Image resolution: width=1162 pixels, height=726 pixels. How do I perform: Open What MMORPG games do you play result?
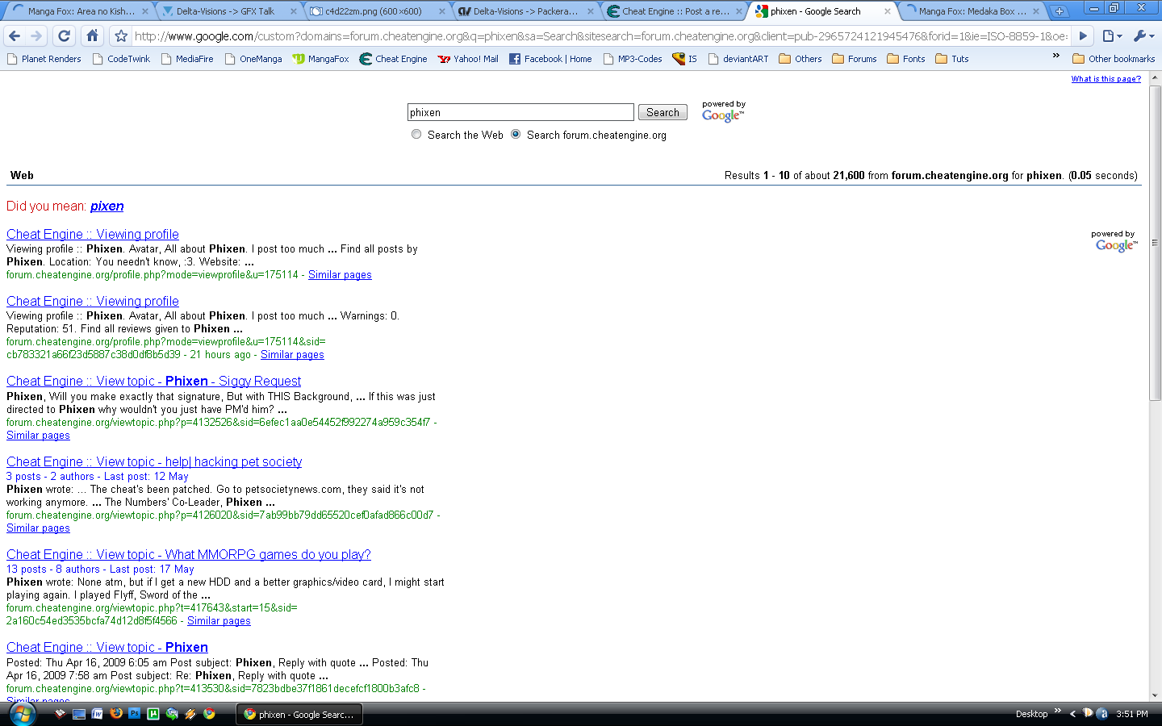point(189,554)
